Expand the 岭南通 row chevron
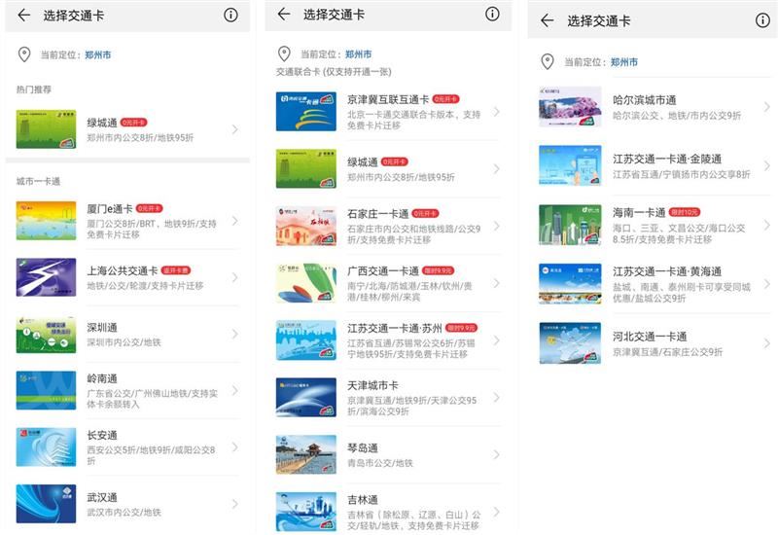This screenshot has width=778, height=535. coord(234,391)
